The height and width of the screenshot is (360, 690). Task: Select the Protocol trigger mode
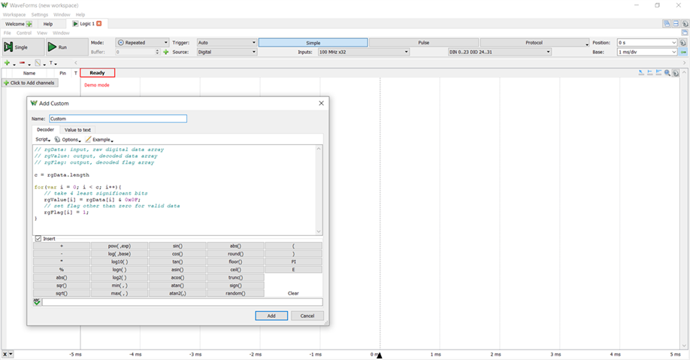pos(534,43)
